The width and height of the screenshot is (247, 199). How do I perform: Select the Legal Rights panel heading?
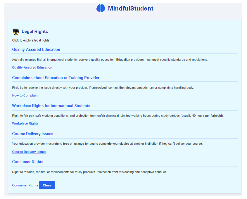coord(34,32)
